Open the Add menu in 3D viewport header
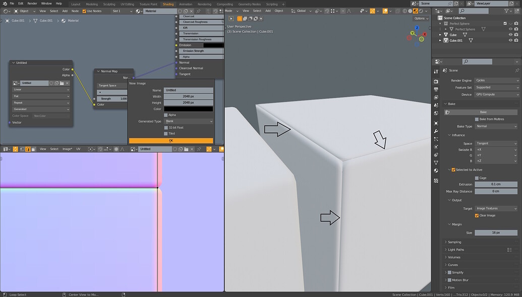The image size is (522, 297). [268, 11]
